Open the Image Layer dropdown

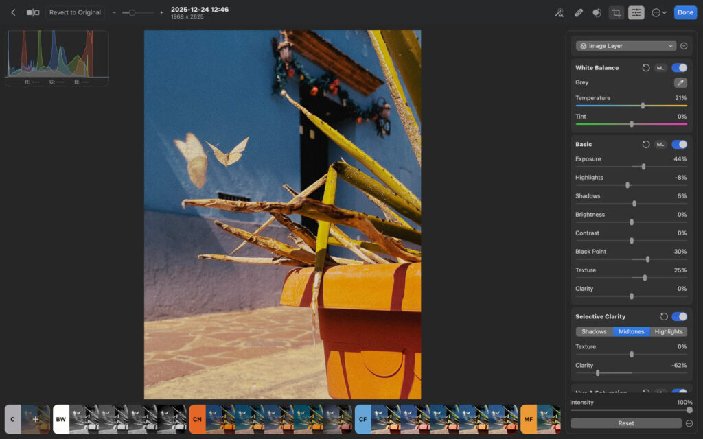point(625,45)
